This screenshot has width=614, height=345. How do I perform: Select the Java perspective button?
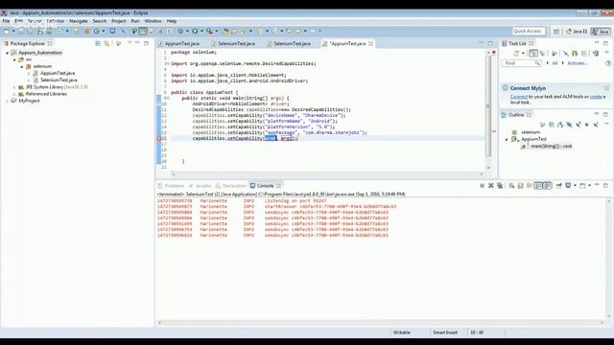click(x=602, y=32)
